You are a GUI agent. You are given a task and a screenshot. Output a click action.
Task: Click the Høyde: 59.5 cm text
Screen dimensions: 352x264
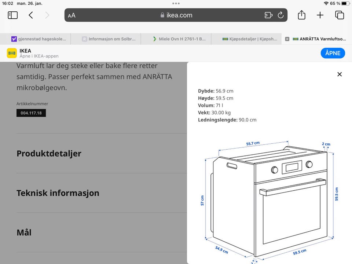(216, 98)
